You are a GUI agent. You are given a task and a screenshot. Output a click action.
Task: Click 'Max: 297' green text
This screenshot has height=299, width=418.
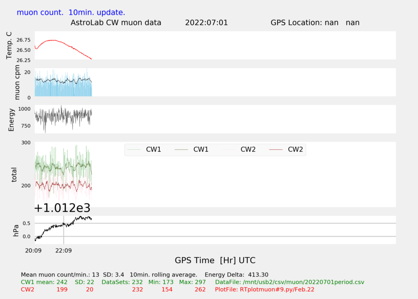[x=193, y=282]
